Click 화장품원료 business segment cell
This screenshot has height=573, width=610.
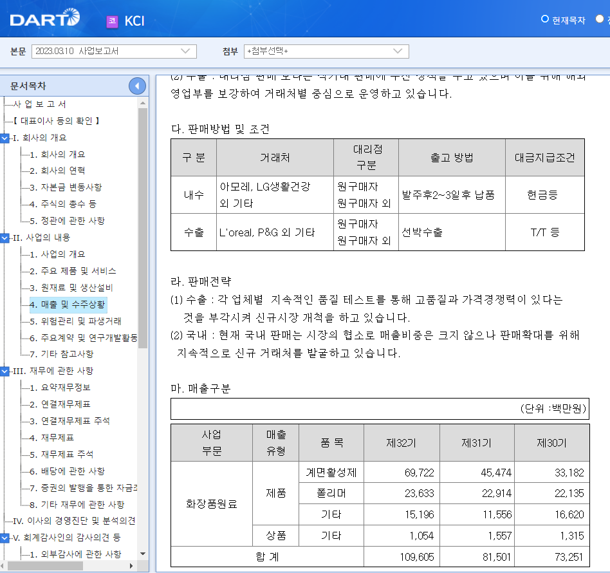[x=212, y=504]
